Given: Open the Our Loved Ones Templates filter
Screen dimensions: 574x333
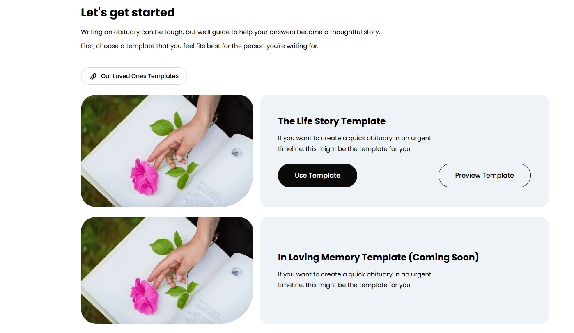Looking at the screenshot, I should click(x=134, y=76).
